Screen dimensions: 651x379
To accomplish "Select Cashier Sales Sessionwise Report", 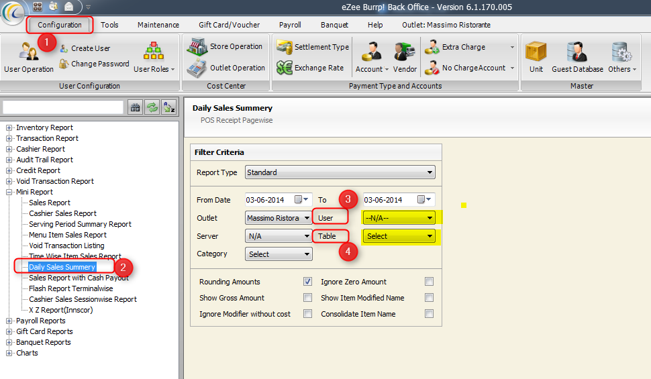I will point(83,299).
